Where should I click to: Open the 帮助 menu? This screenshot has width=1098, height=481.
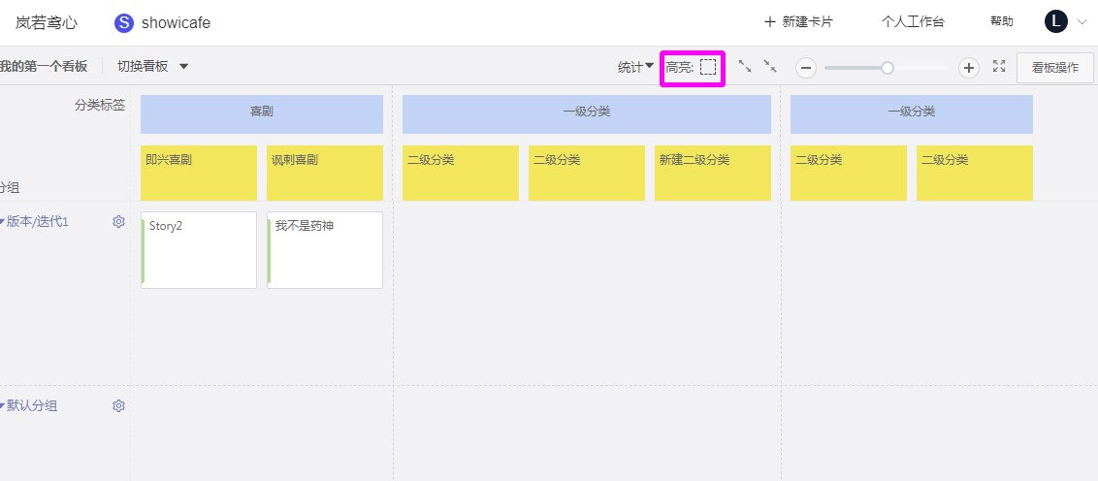[1001, 21]
